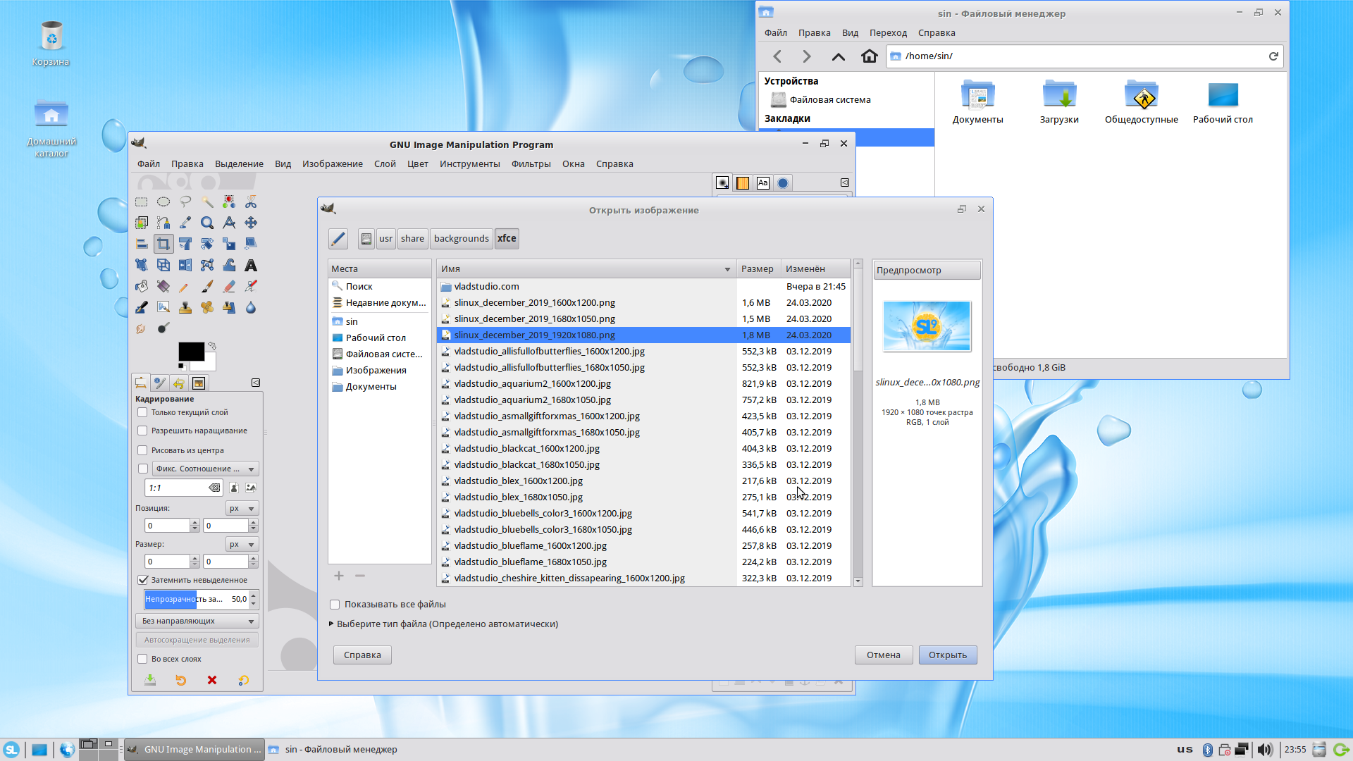Pick the Eraser tool
1353x761 pixels.
(229, 287)
